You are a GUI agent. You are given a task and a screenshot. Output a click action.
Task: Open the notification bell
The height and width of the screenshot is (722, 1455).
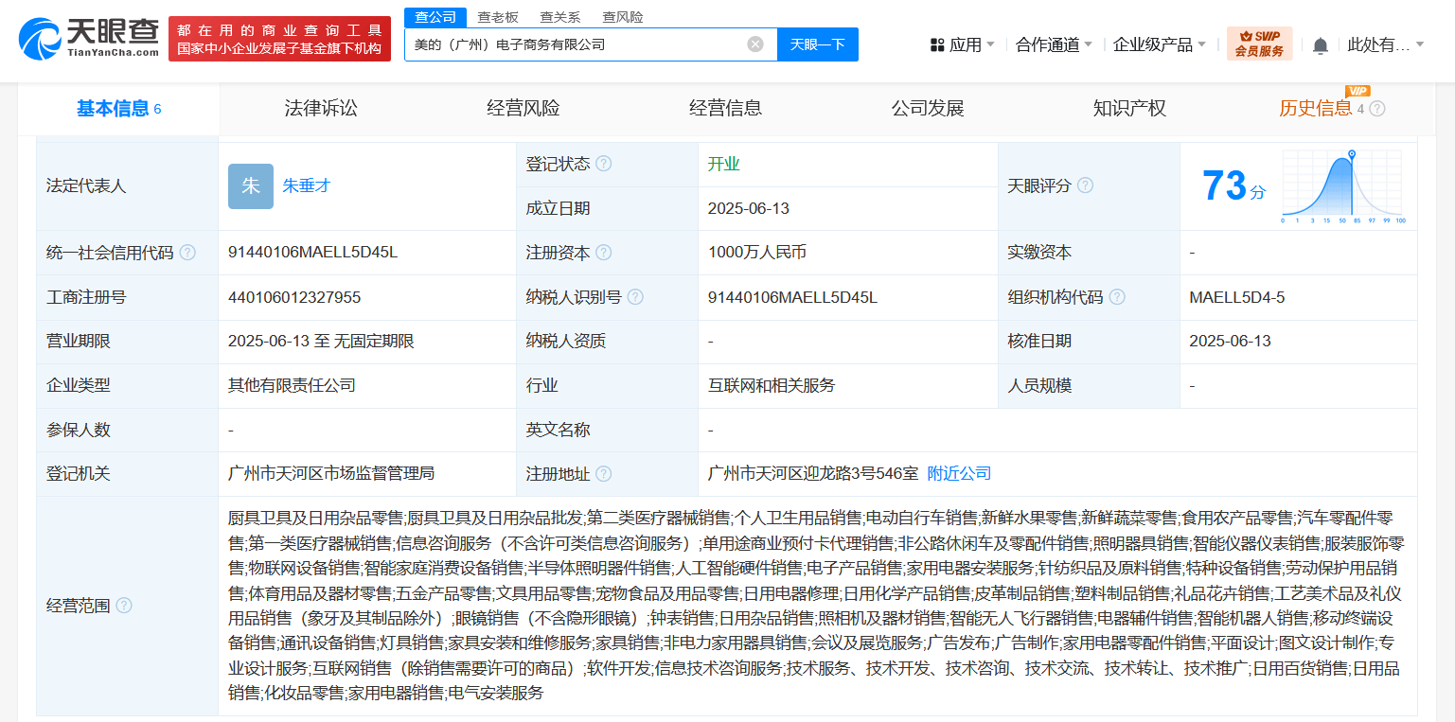[x=1321, y=45]
